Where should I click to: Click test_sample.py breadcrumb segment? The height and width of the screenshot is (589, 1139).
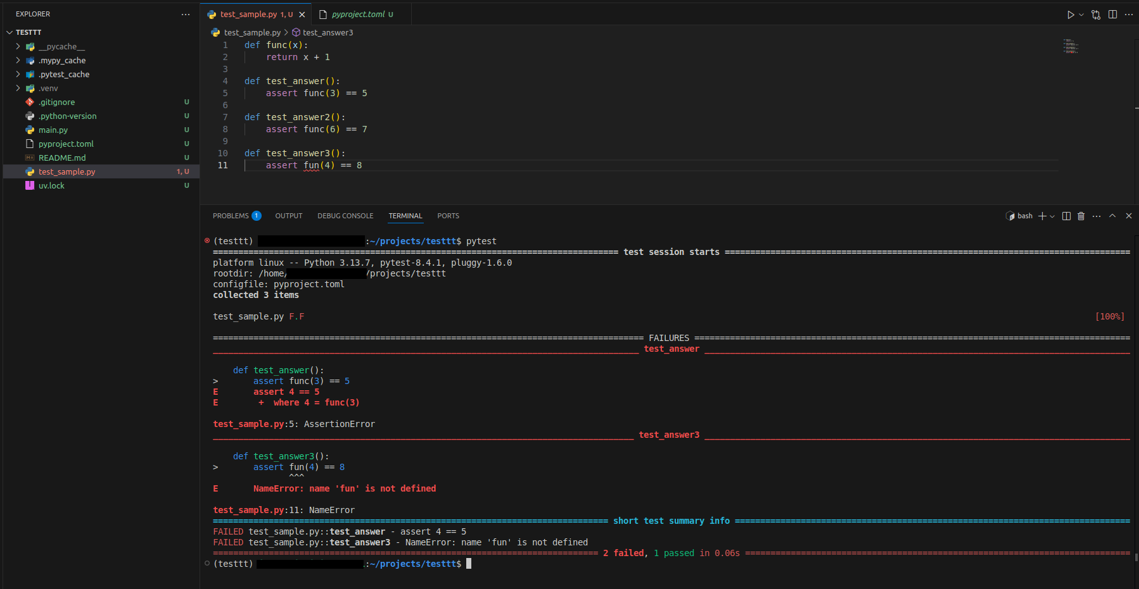click(x=252, y=32)
